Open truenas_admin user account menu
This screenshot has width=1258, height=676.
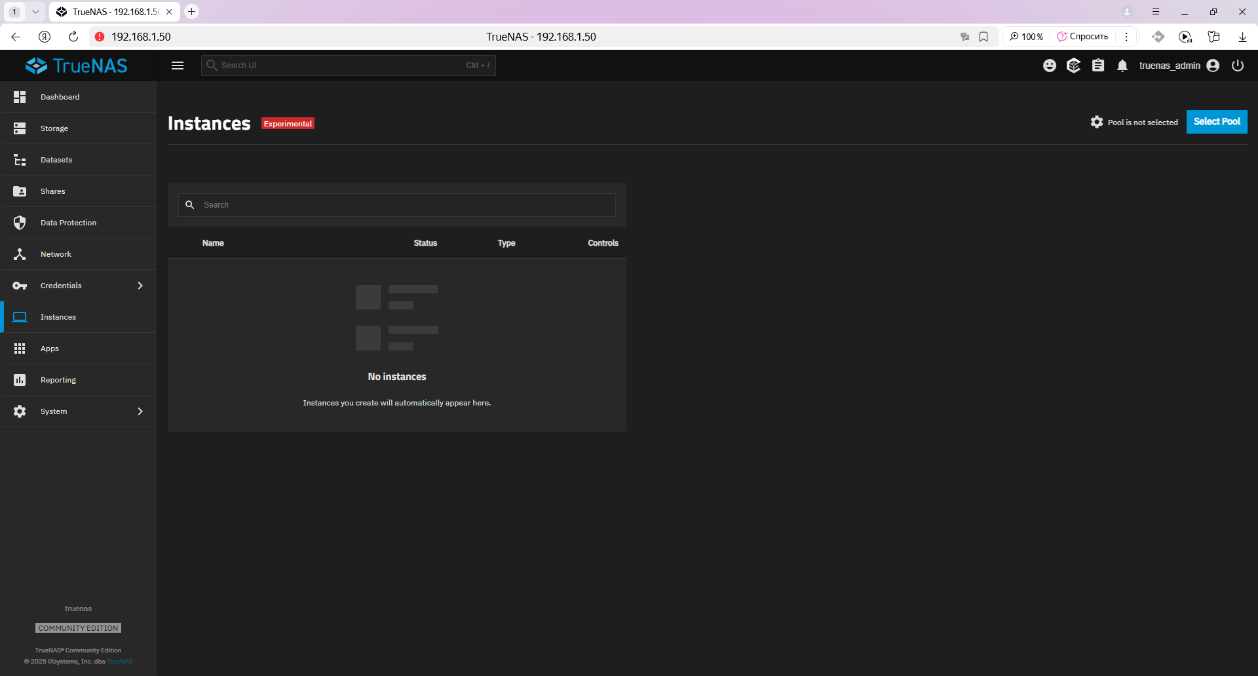click(x=1179, y=66)
